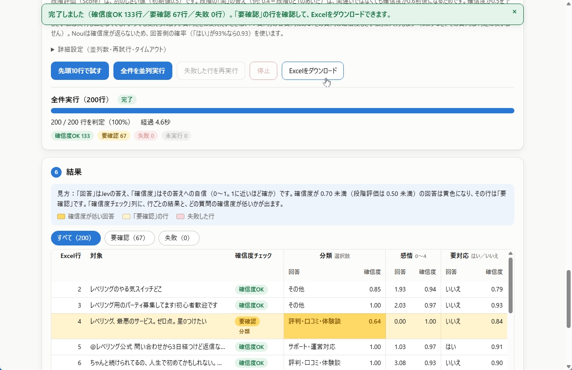Click the highlighted 0.64 confidence value
572x370 pixels.
375,321
